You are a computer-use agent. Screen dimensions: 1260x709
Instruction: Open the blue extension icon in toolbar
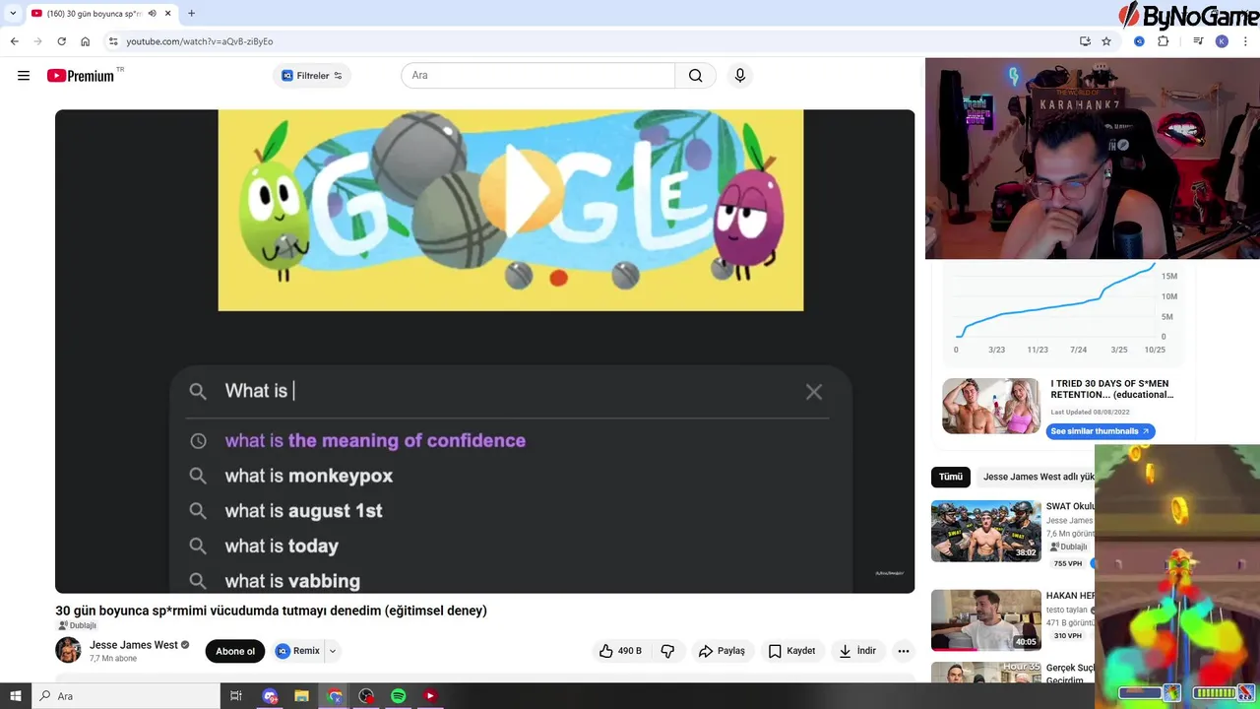pos(1139,41)
